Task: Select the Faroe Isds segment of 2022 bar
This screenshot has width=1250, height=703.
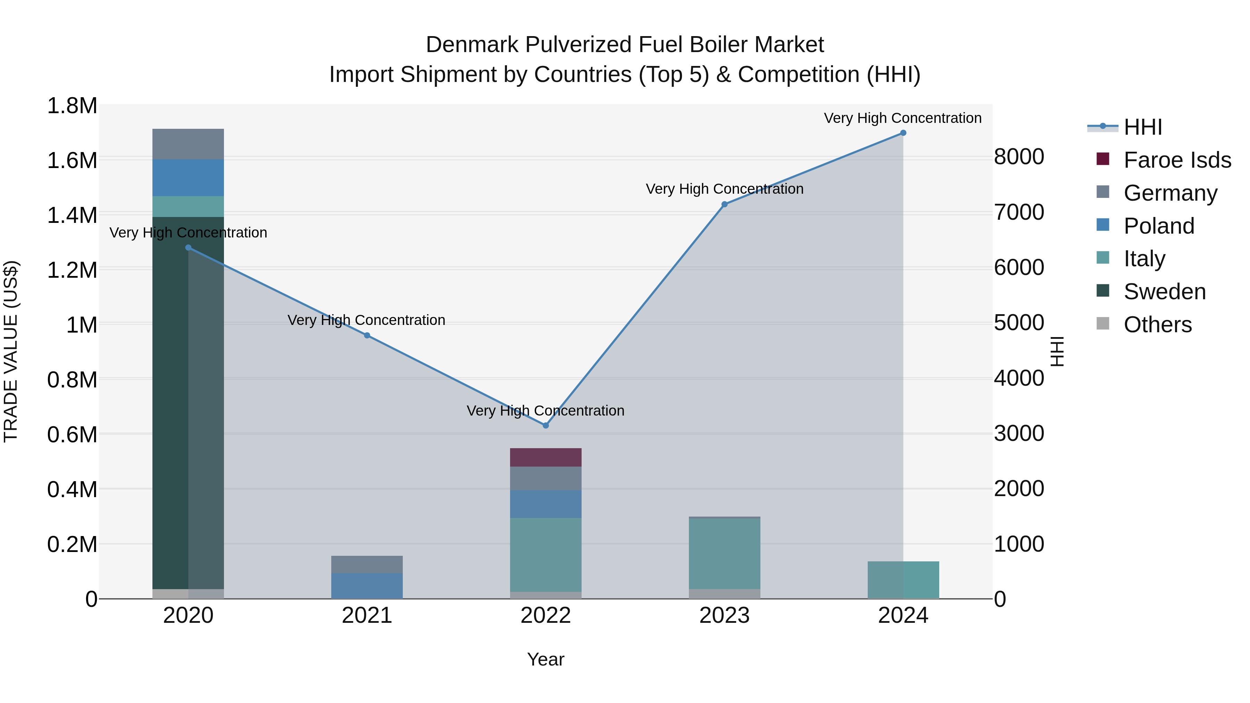Action: [x=545, y=458]
